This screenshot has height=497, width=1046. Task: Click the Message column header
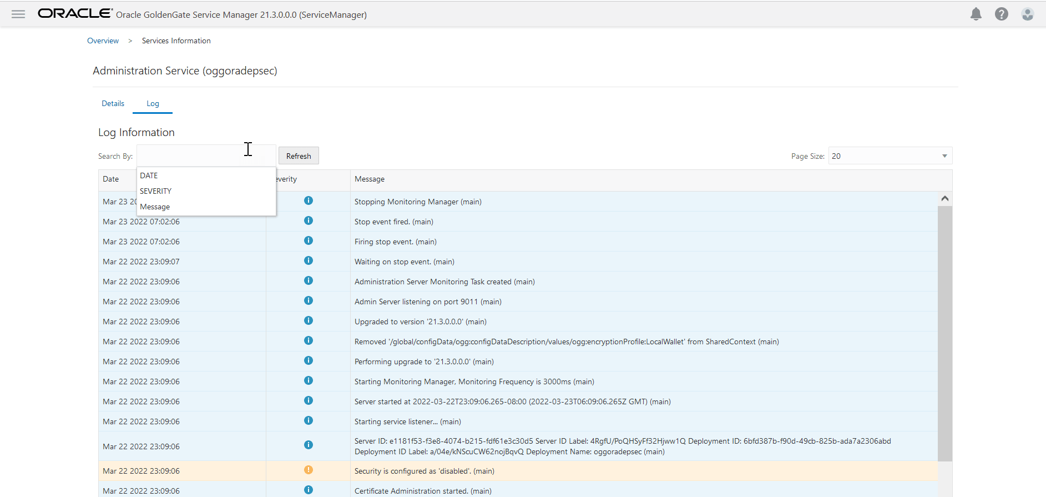click(370, 179)
